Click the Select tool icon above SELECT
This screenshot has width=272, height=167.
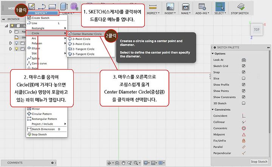(220, 7)
